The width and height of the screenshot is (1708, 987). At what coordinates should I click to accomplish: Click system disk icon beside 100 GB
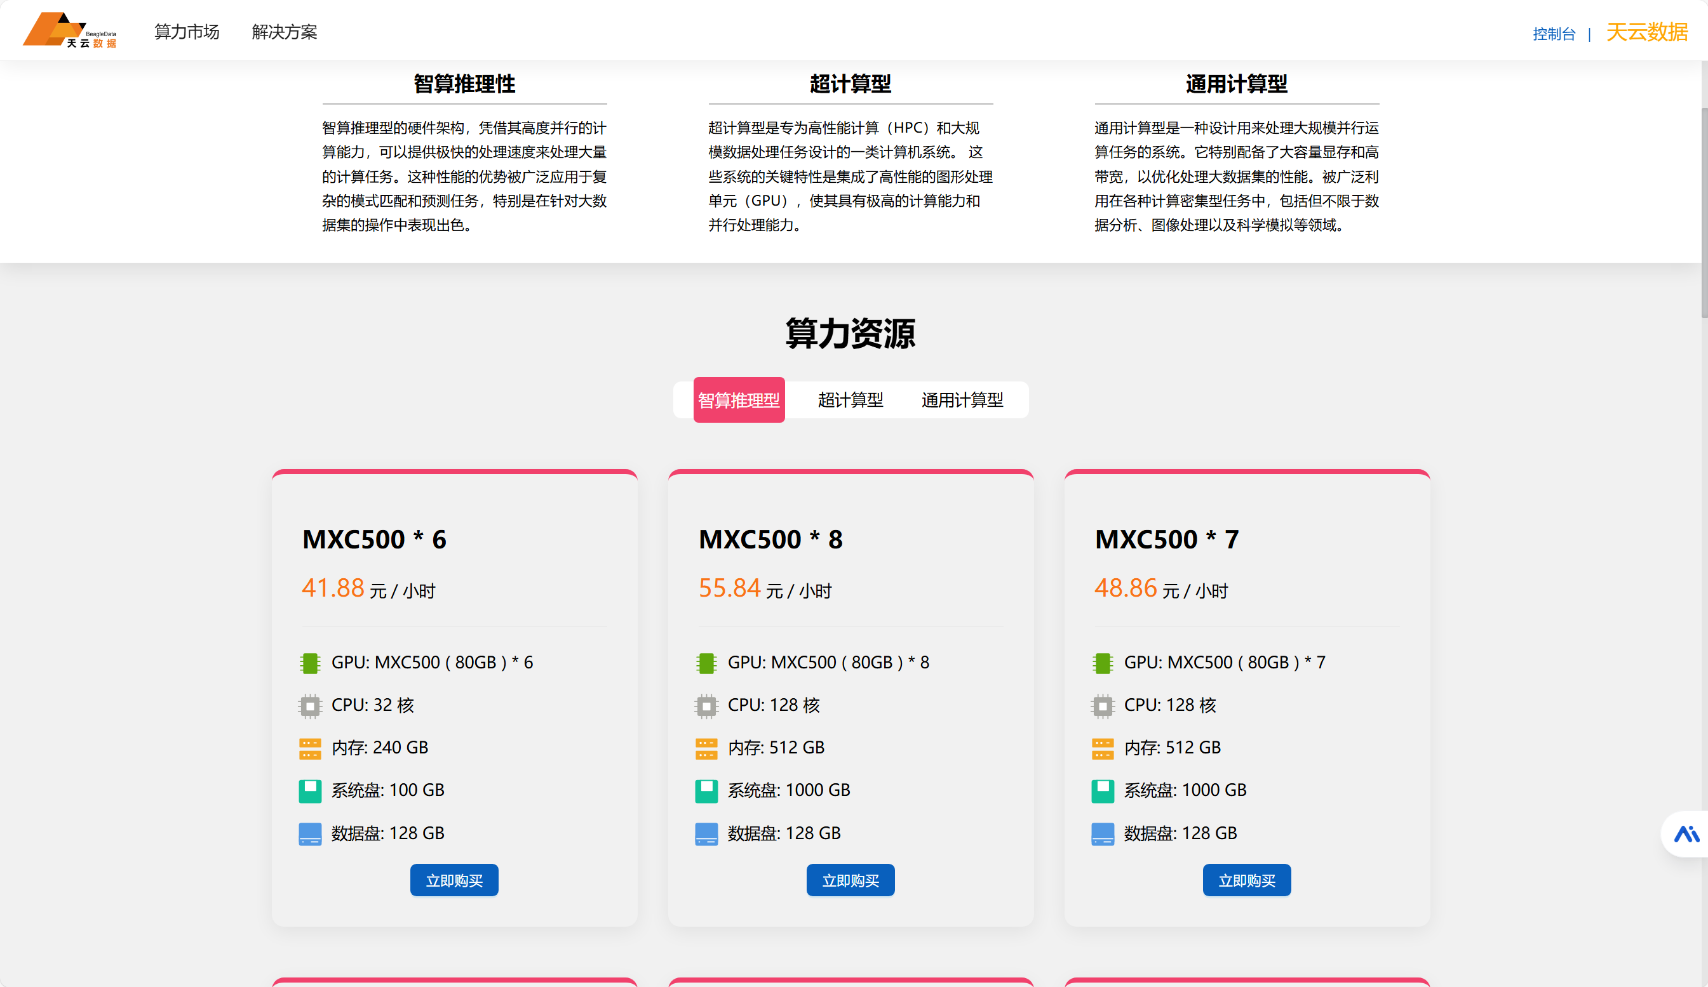click(x=310, y=792)
